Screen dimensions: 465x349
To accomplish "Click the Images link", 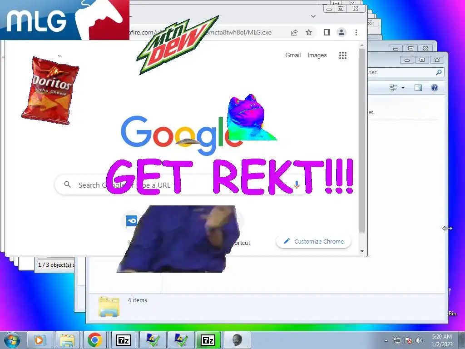I will coord(317,55).
